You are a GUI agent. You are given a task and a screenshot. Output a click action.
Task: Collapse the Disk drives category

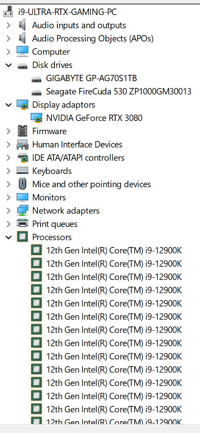pos(8,65)
